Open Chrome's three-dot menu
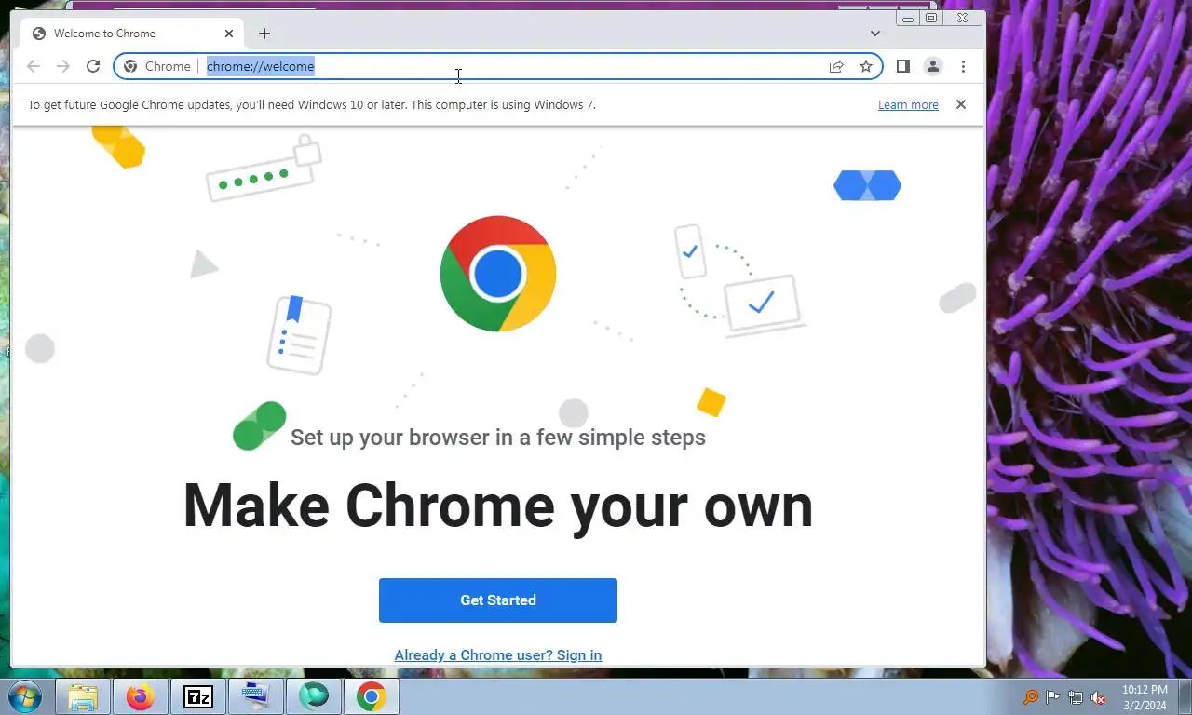 963,66
